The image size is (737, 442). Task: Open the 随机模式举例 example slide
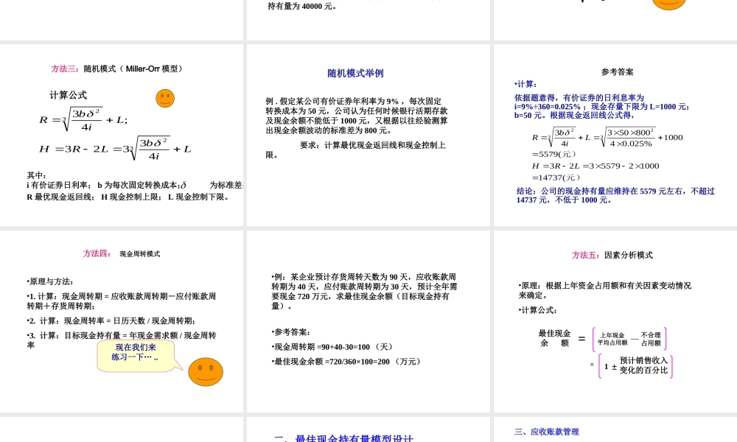pyautogui.click(x=368, y=136)
